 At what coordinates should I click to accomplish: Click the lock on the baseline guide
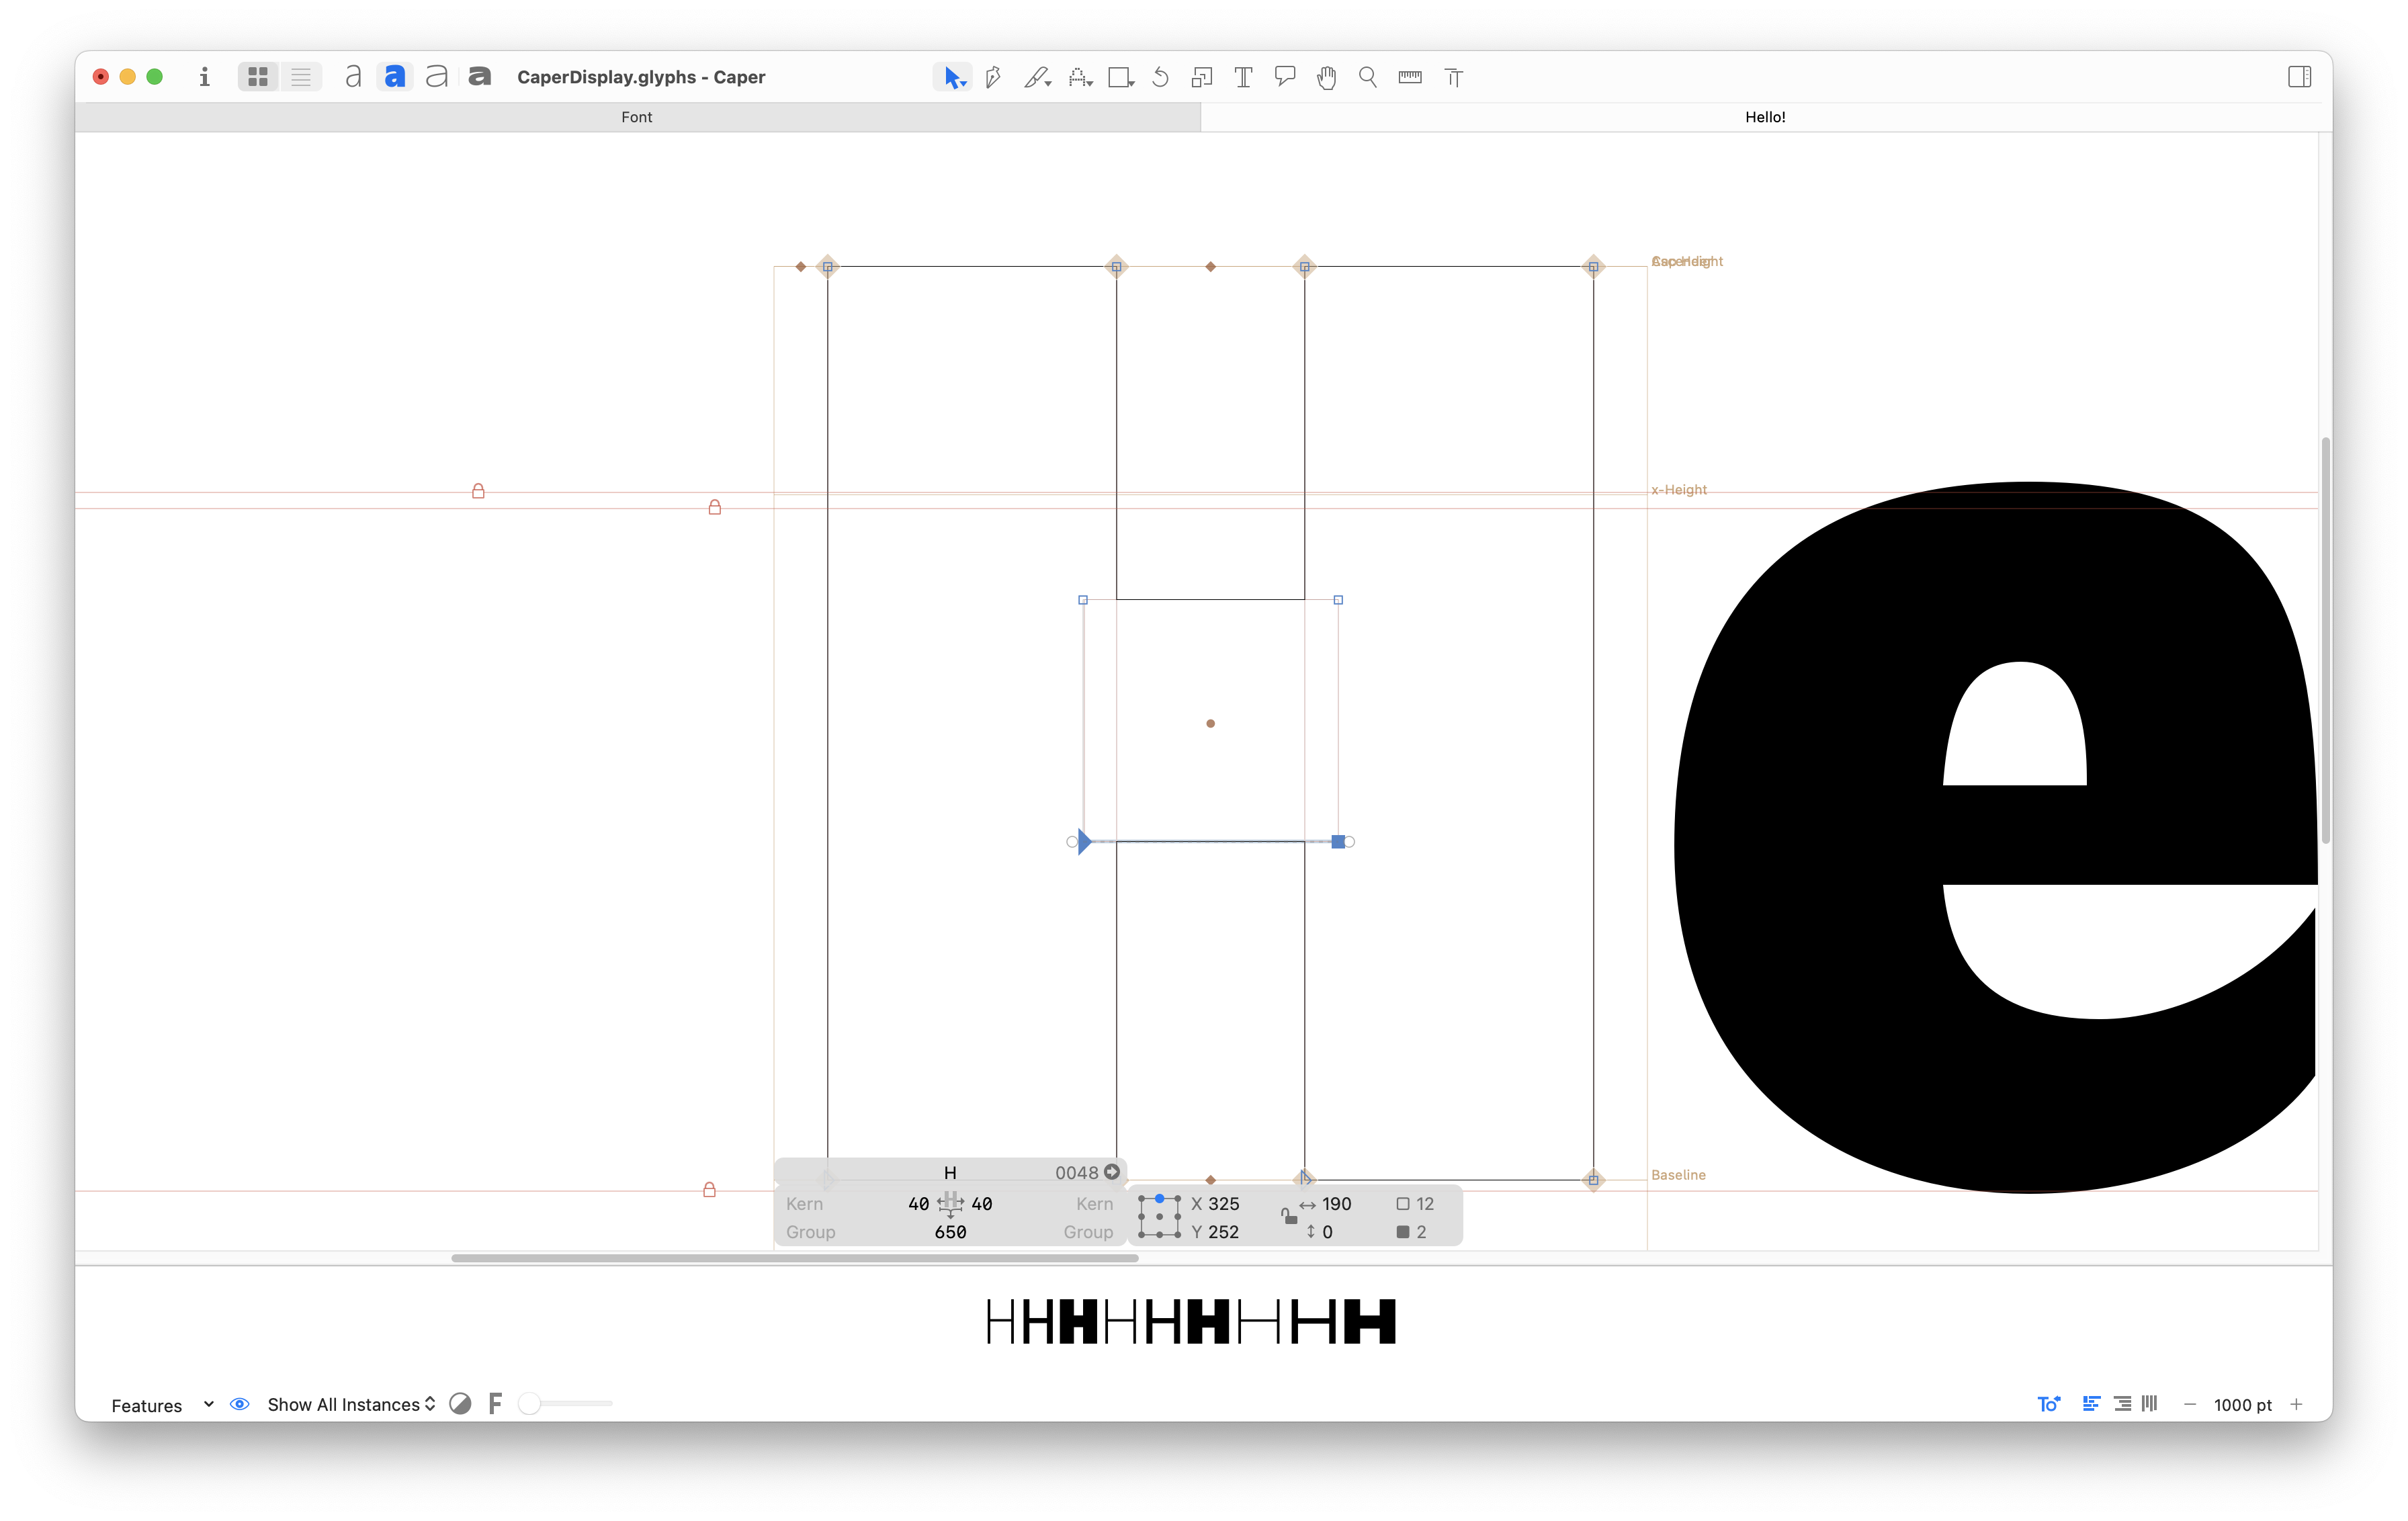pos(709,1189)
